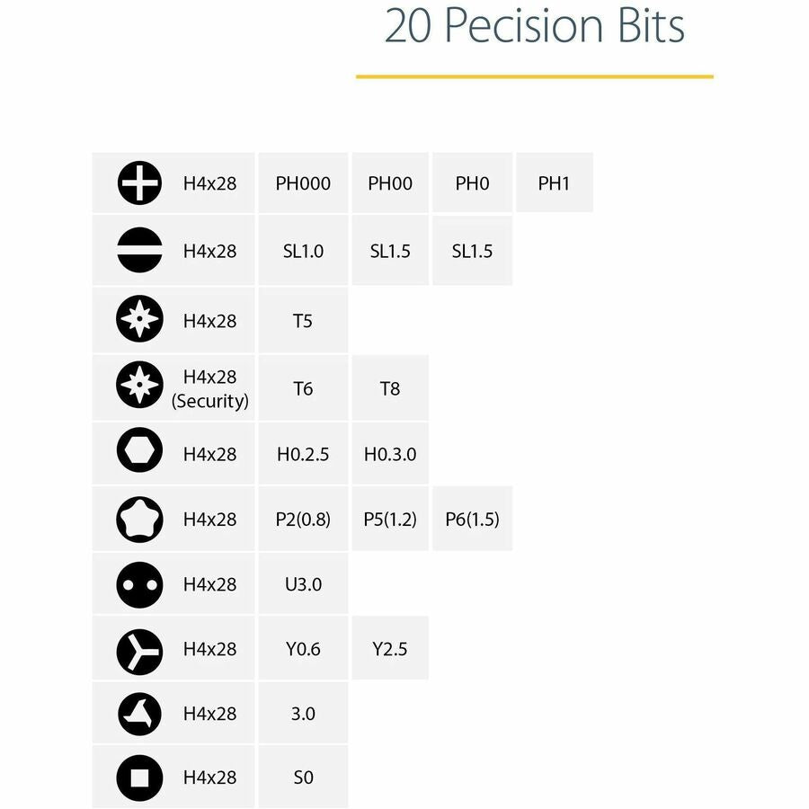
Task: Click the Phillips cross-head bit icon
Action: click(139, 183)
